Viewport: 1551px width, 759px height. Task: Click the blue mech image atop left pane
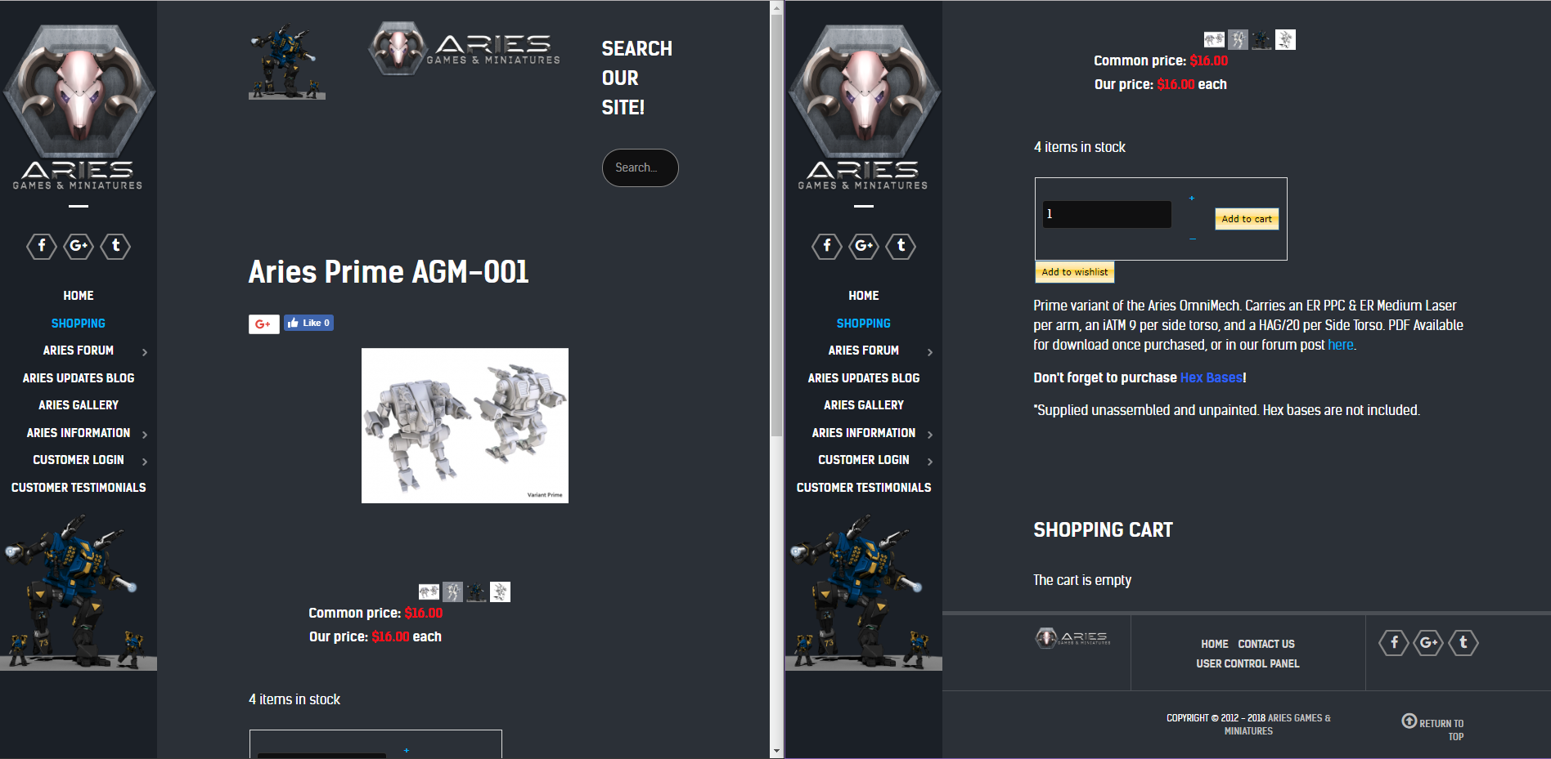(x=287, y=61)
